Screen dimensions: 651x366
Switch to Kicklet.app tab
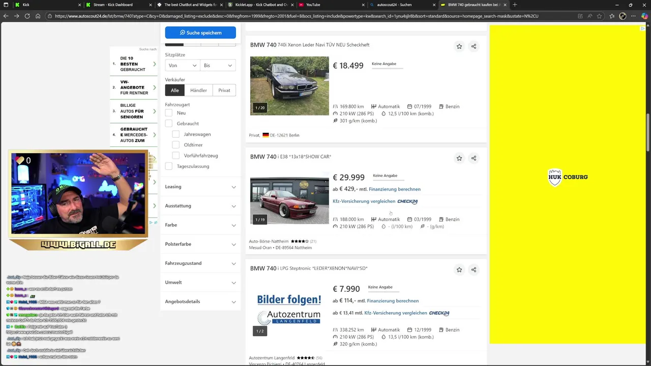click(x=261, y=5)
